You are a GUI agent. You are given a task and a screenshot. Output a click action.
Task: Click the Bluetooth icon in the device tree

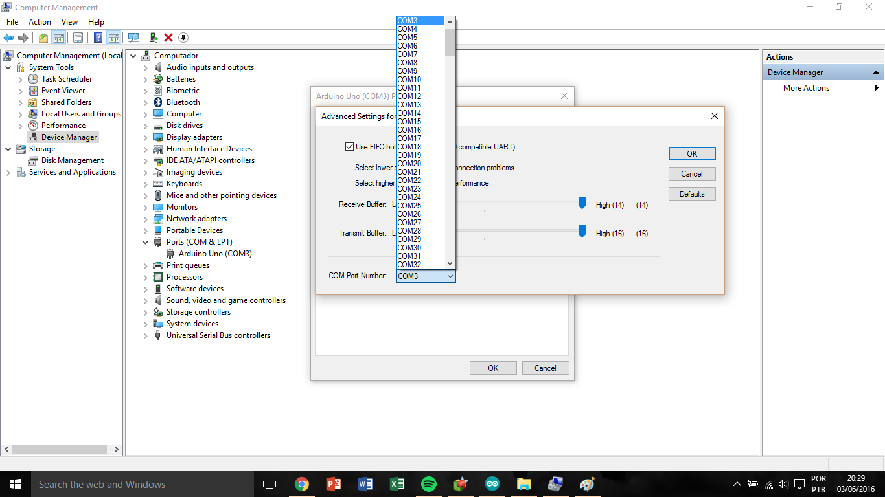158,102
